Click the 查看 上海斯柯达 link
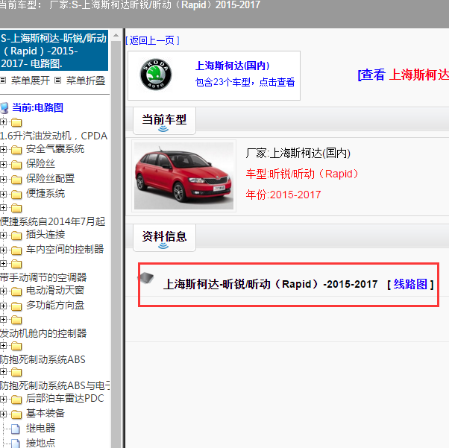This screenshot has height=448, width=449. (404, 75)
